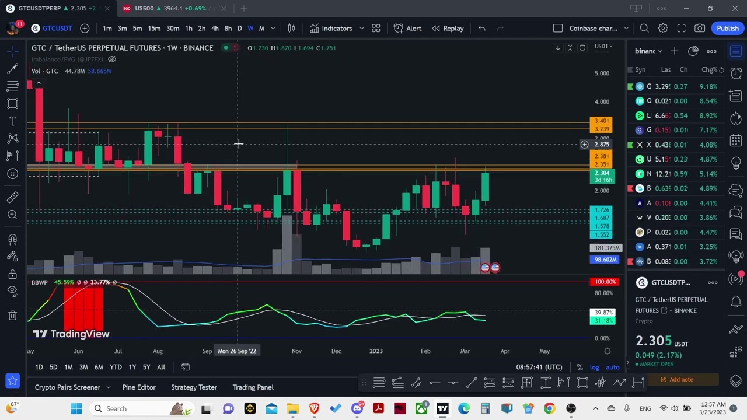This screenshot has height=420, width=747.
Task: Open the time axis settings gear
Action: pos(608,351)
